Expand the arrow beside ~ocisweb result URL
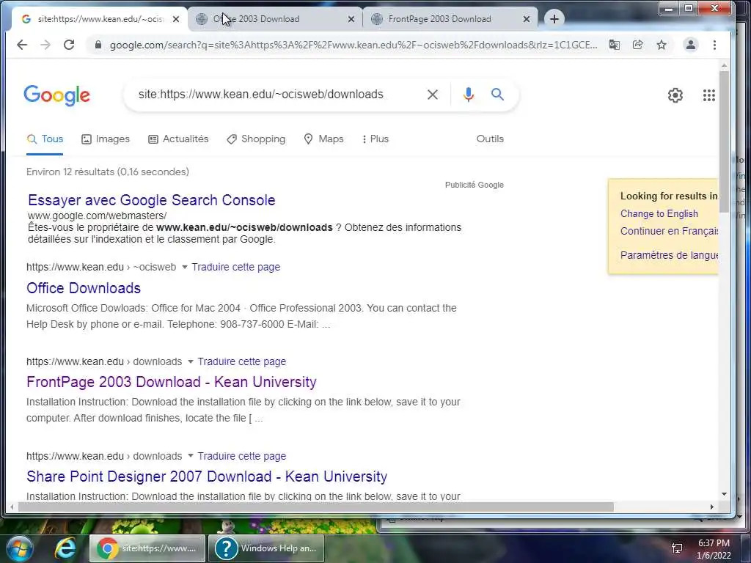 [x=184, y=267]
